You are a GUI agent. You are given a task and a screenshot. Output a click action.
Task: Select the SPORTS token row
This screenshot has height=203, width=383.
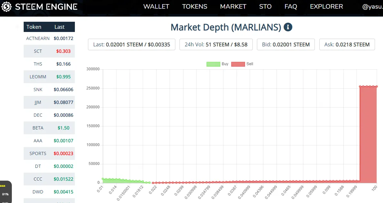click(x=49, y=153)
